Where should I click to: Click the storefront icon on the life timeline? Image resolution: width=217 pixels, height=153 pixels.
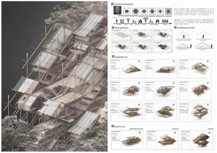(121, 21)
